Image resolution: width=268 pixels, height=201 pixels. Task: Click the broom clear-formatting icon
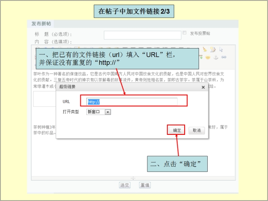205,49
